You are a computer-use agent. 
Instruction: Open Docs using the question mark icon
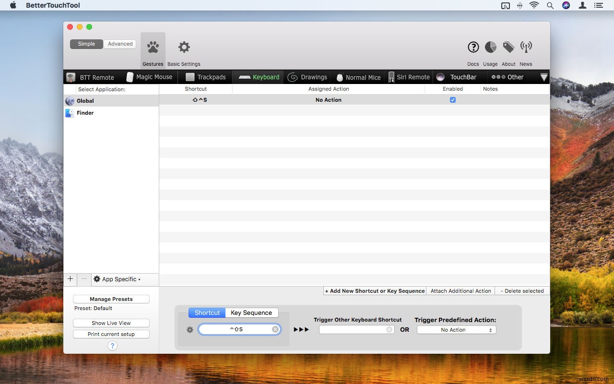472,47
